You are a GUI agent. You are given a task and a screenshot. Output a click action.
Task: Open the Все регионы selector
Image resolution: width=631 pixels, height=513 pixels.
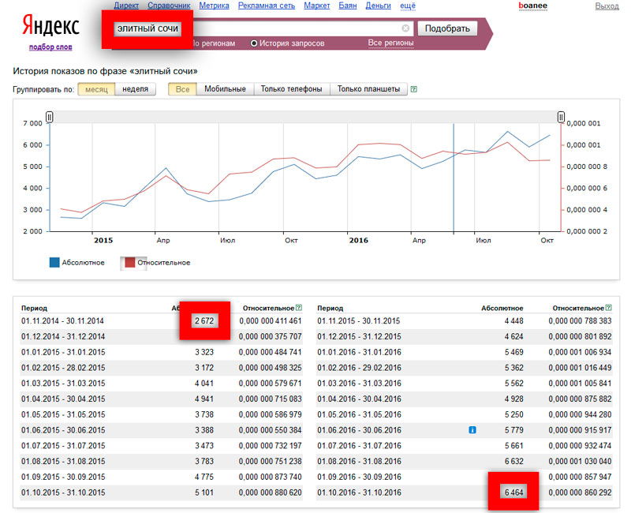(x=390, y=43)
